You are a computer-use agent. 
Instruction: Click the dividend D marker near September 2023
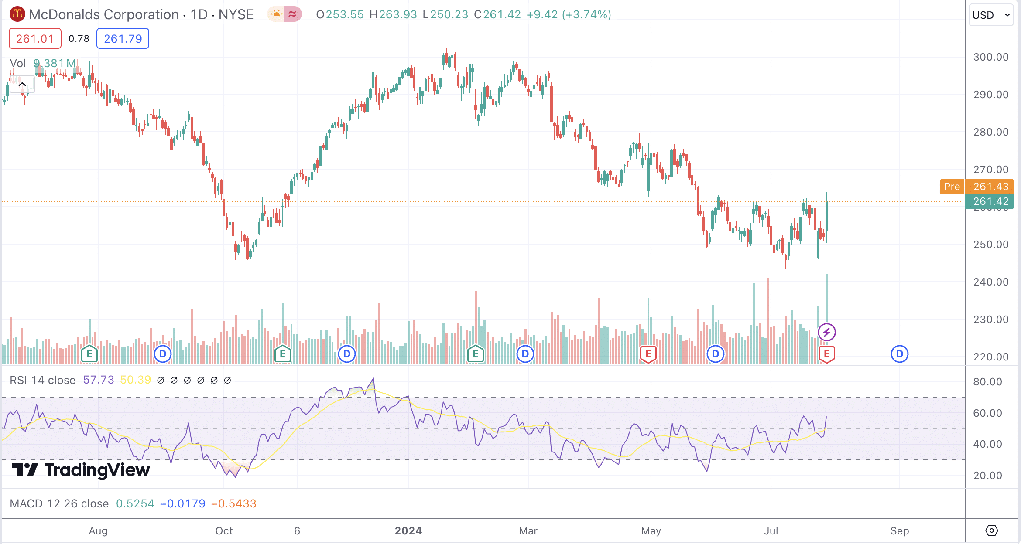tap(163, 354)
